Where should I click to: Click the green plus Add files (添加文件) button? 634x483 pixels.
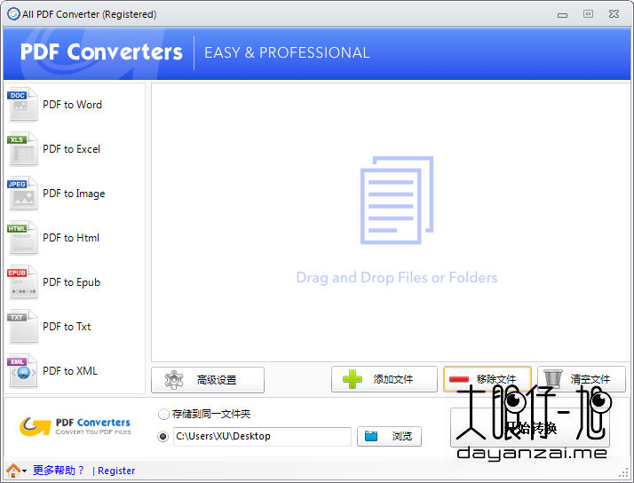(384, 379)
